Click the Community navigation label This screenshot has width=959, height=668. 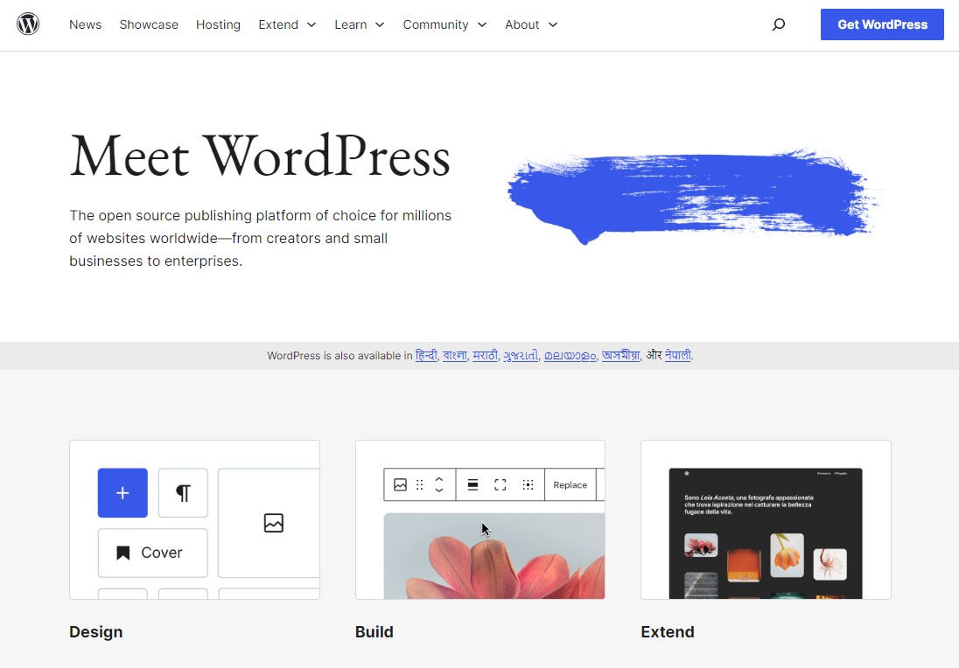click(x=436, y=24)
